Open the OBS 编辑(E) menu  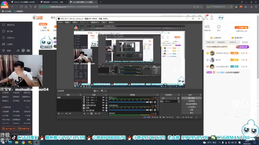(x=68, y=23)
